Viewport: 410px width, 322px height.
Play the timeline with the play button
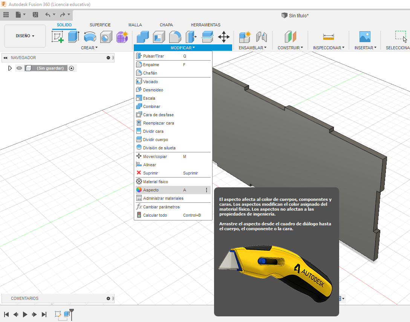point(25,314)
